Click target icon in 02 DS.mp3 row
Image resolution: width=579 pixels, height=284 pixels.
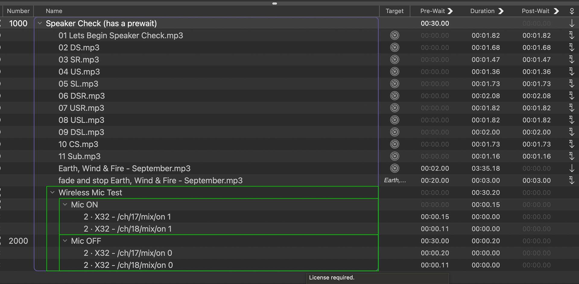click(x=394, y=47)
